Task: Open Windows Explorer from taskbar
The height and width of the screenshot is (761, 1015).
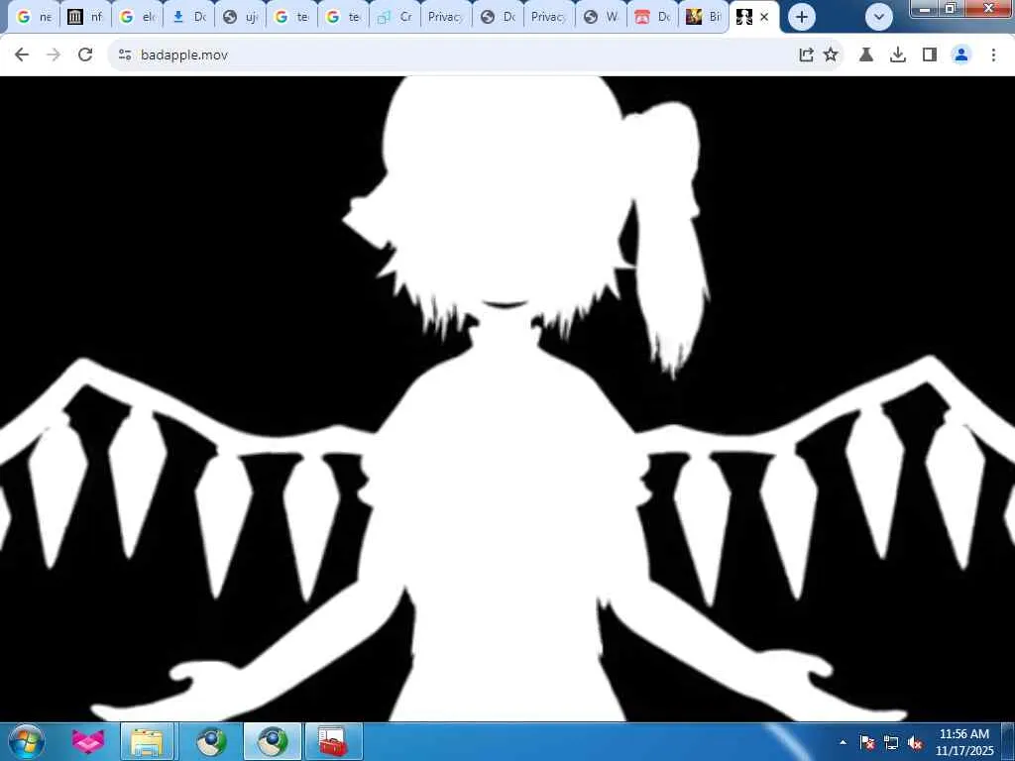Action: pos(147,741)
